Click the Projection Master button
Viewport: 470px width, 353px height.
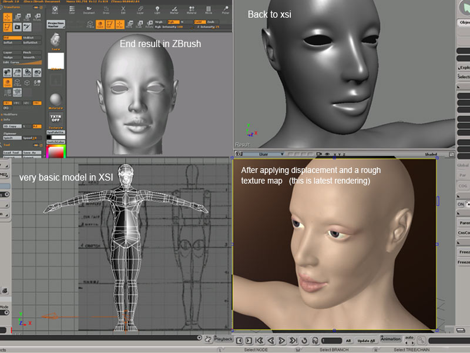pyautogui.click(x=56, y=24)
